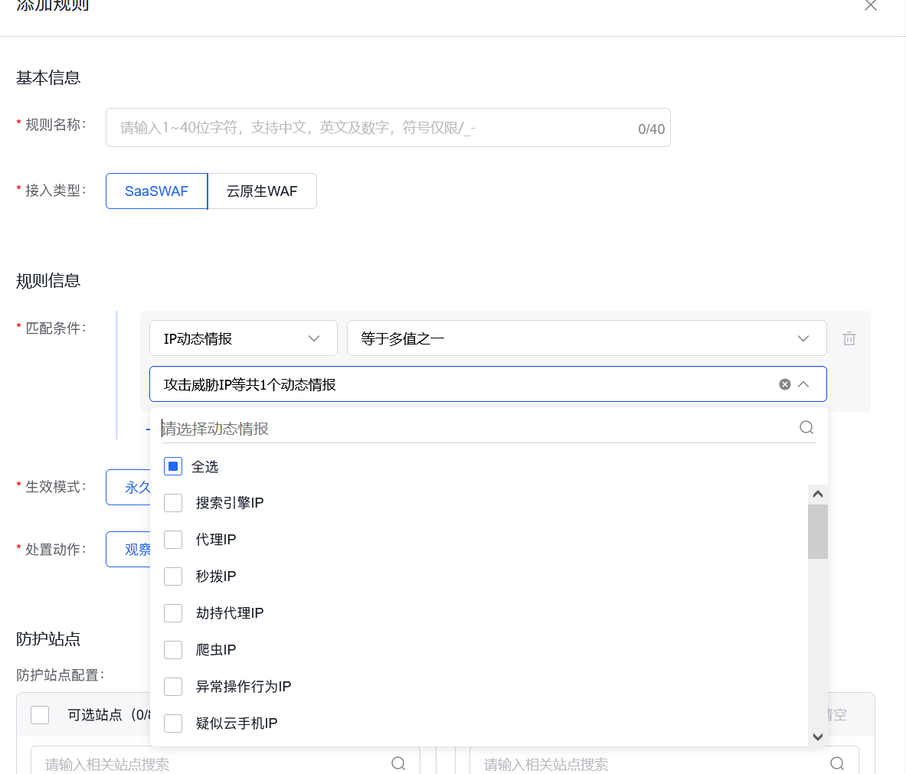Open the 等于多值之一 operator dropdown
Screen dimensions: 906x774
pos(586,338)
